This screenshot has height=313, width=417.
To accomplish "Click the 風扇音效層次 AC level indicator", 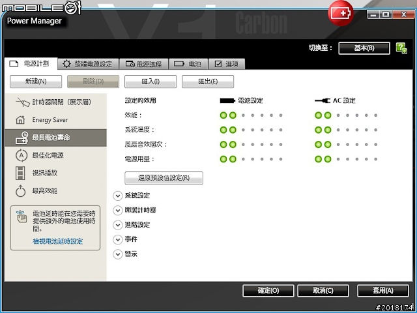I will 346,145.
